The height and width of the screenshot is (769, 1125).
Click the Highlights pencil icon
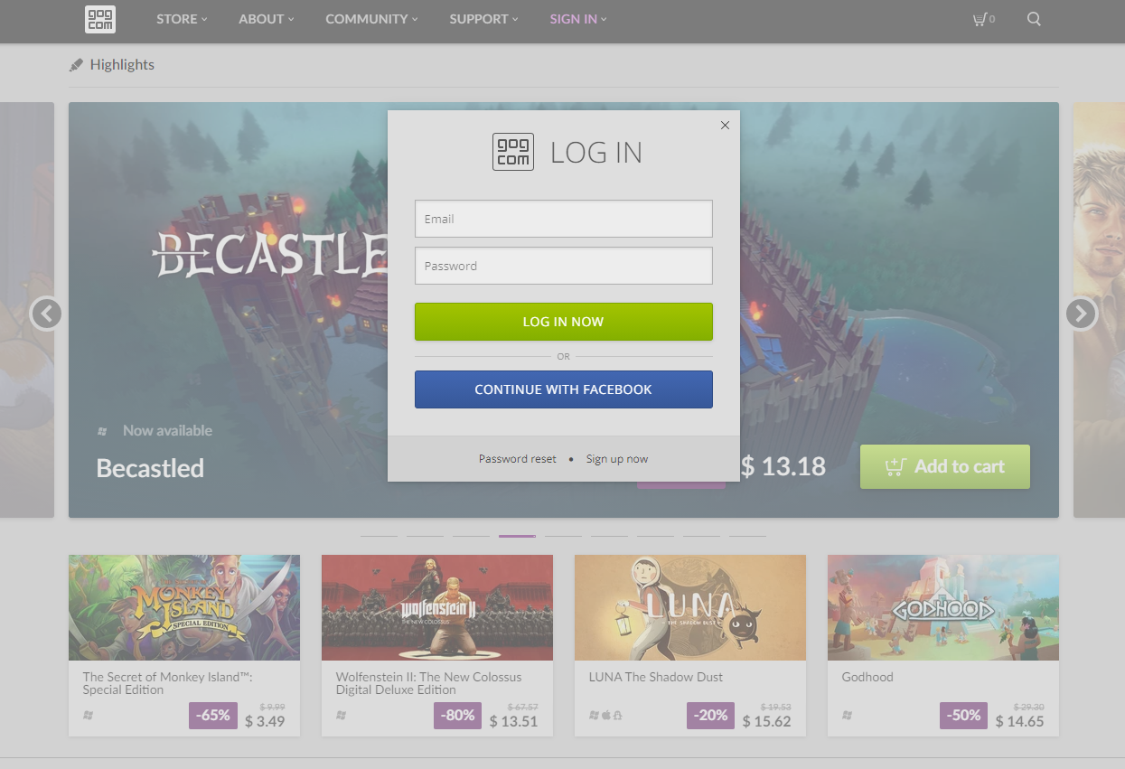pyautogui.click(x=76, y=65)
